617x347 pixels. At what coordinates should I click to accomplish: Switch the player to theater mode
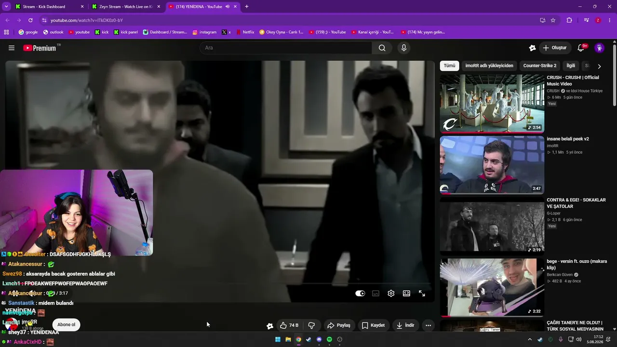click(x=406, y=293)
